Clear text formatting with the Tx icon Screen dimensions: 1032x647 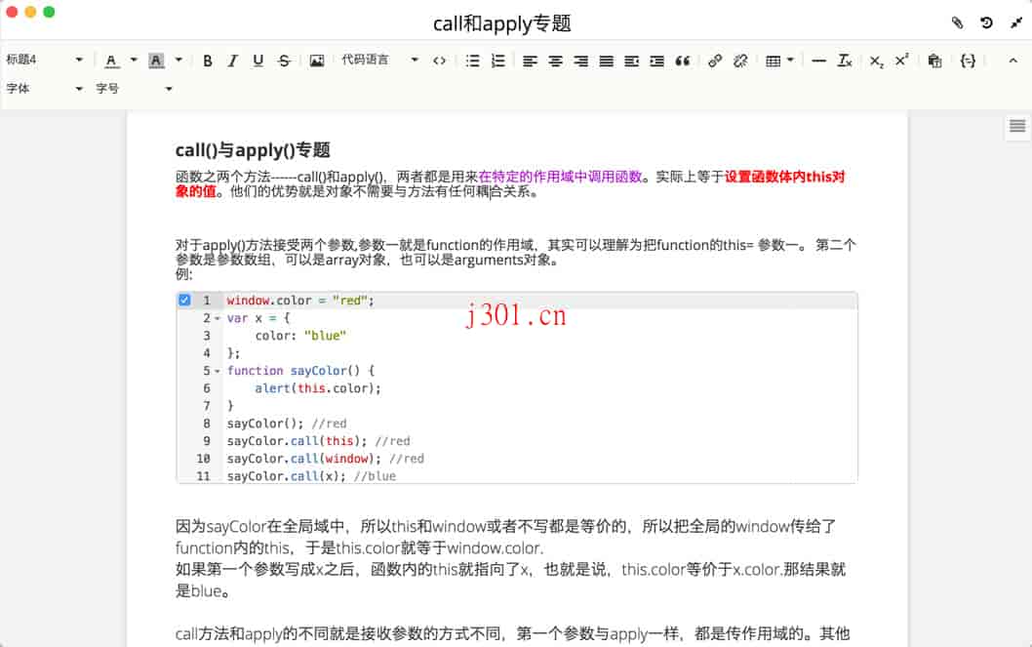coord(844,60)
